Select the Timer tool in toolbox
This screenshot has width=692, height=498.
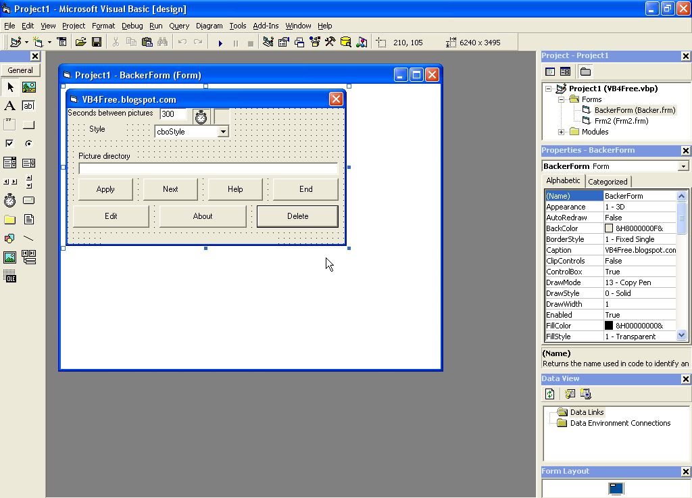pos(9,201)
